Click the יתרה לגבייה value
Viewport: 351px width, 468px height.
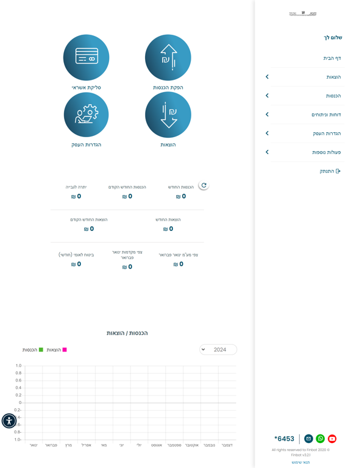[76, 196]
